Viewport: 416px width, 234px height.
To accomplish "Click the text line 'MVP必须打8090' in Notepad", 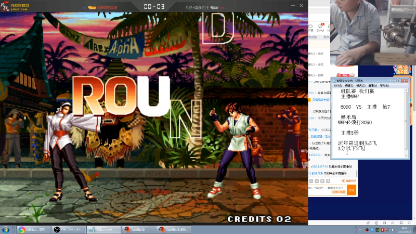I will click(355, 123).
